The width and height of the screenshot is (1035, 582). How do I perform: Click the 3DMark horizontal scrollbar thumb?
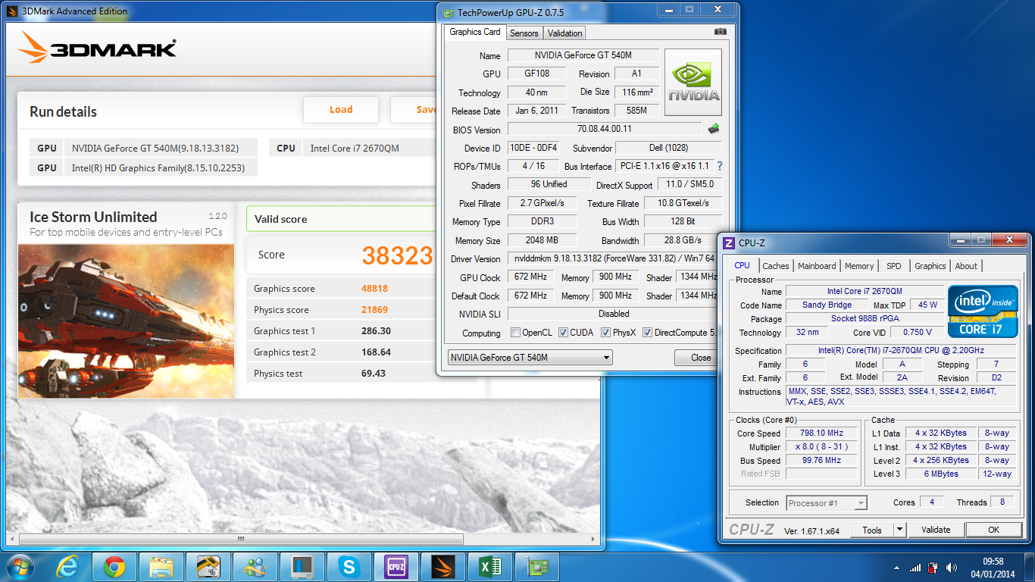click(x=241, y=540)
